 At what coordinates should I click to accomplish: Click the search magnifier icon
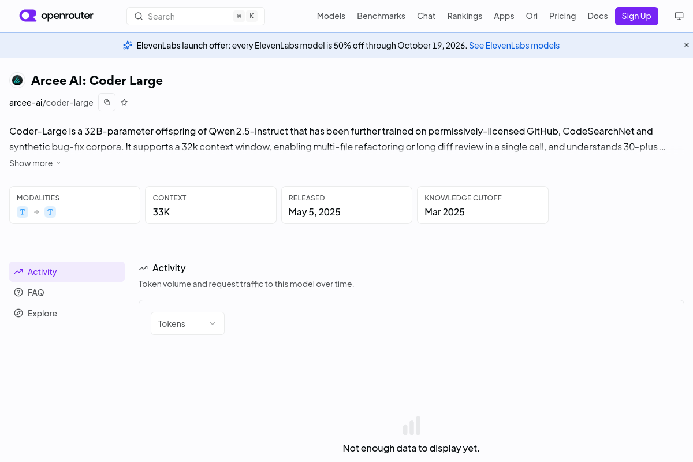pyautogui.click(x=139, y=16)
